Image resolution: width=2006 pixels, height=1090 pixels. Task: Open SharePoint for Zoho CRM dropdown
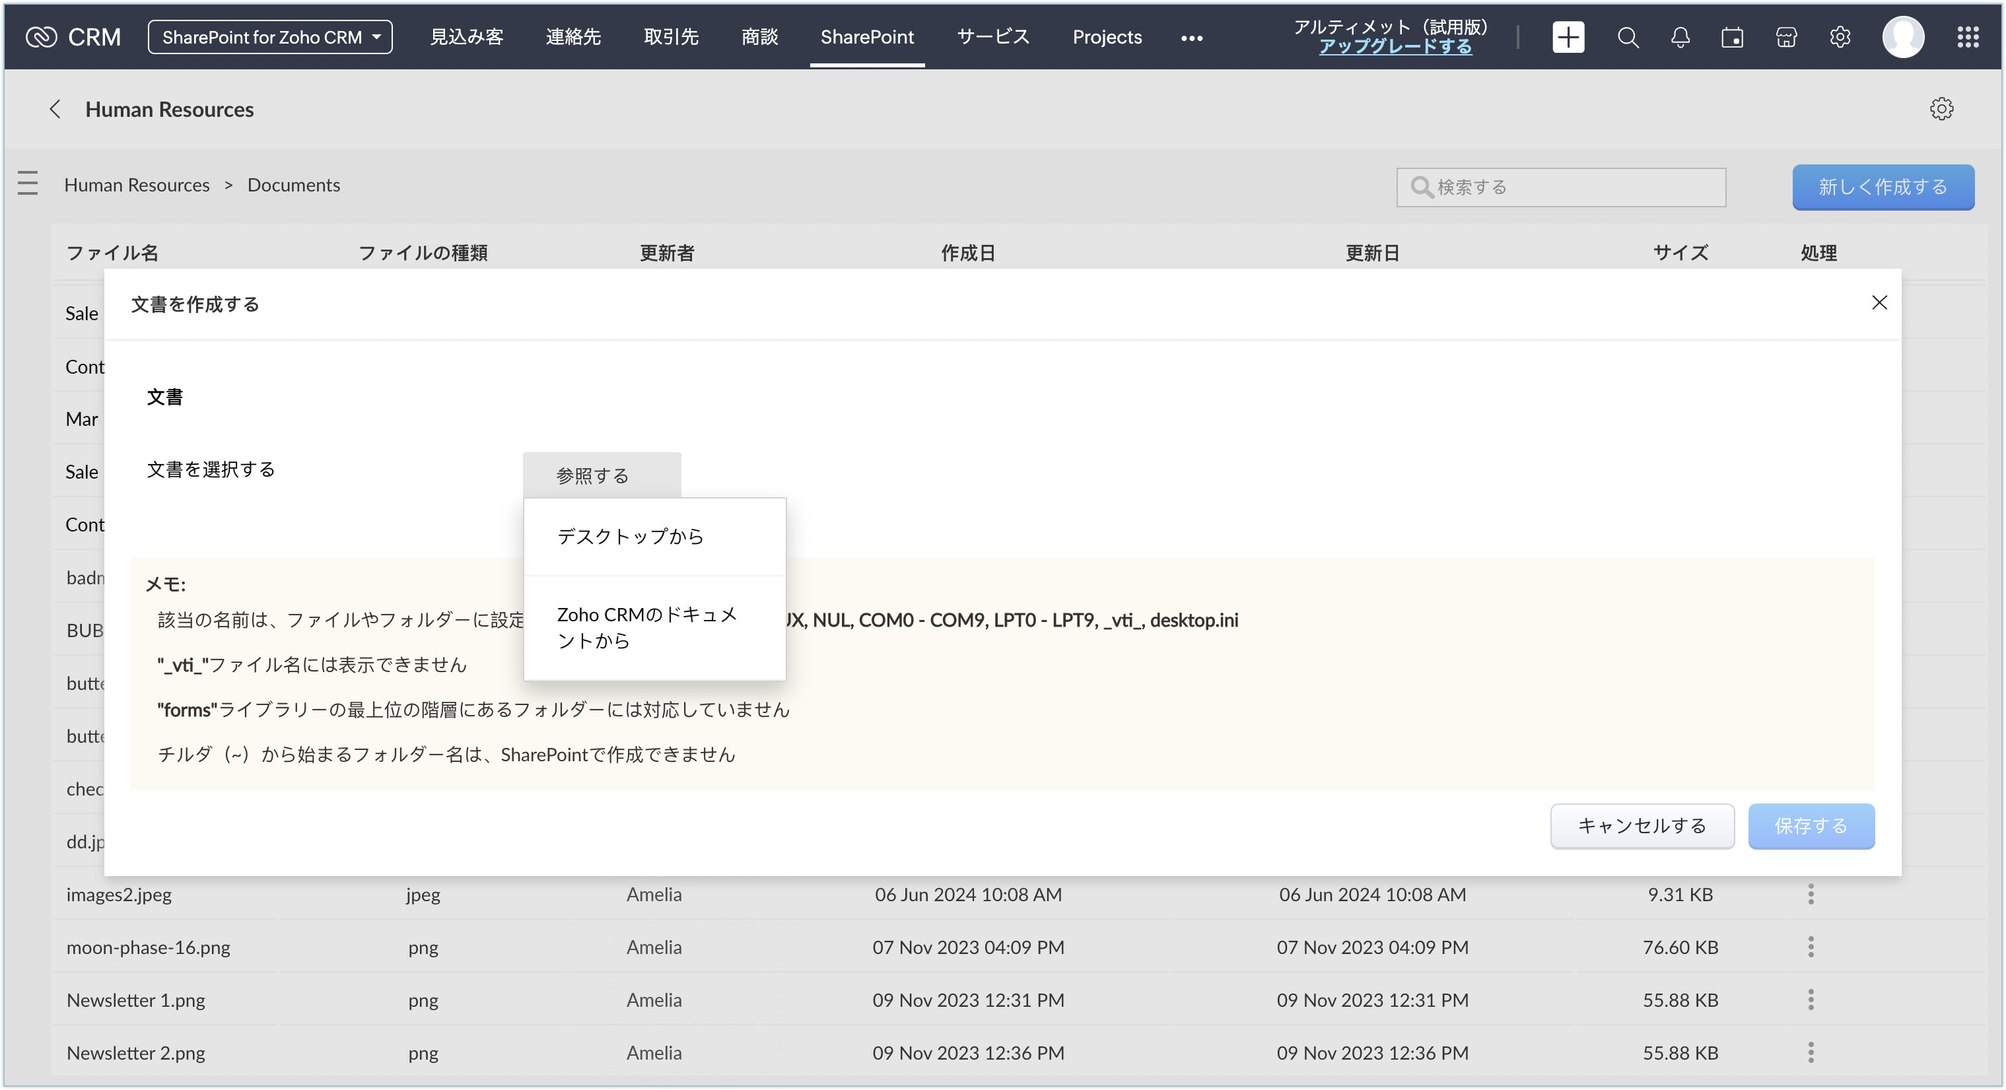point(270,36)
